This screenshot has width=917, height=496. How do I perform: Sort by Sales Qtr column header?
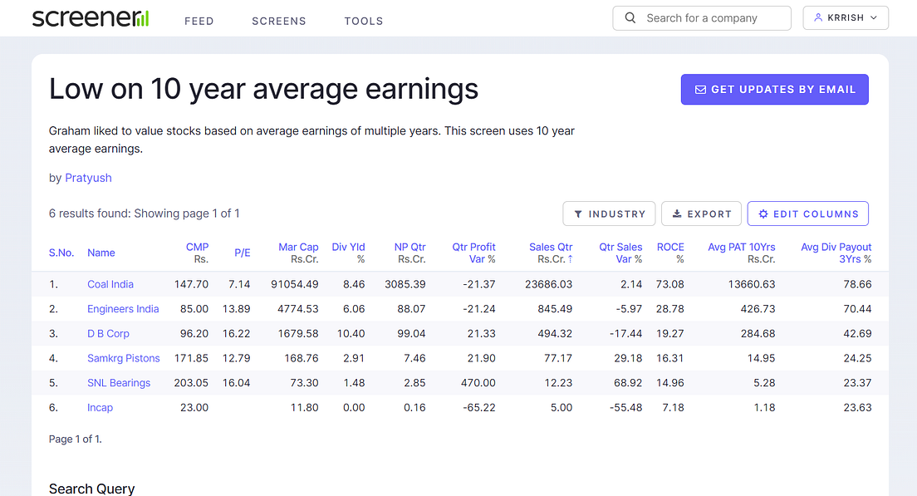[x=551, y=253]
